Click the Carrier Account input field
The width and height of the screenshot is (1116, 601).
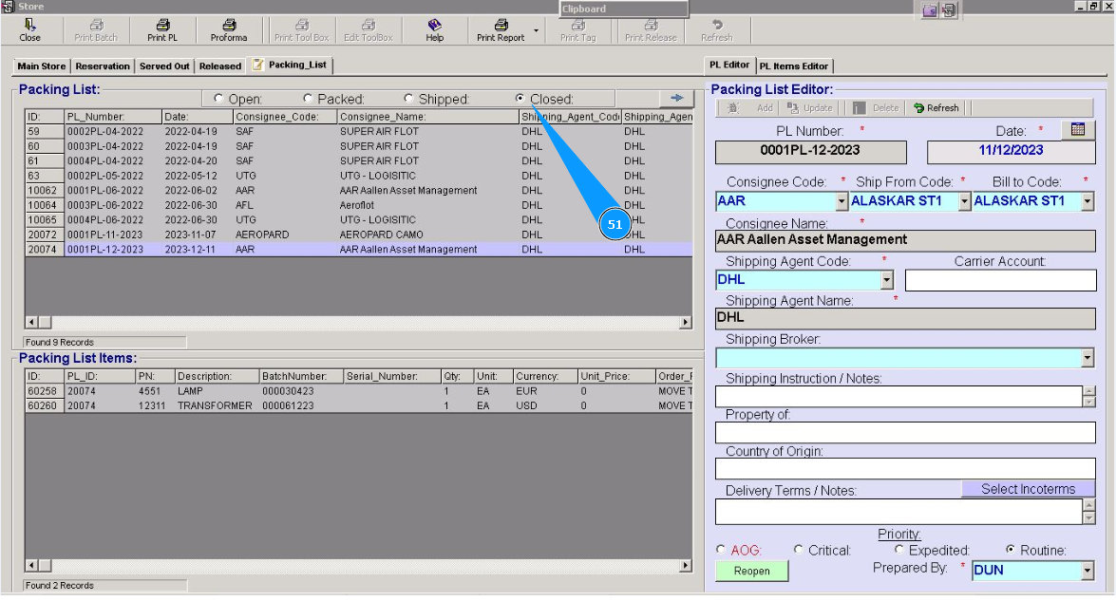999,280
